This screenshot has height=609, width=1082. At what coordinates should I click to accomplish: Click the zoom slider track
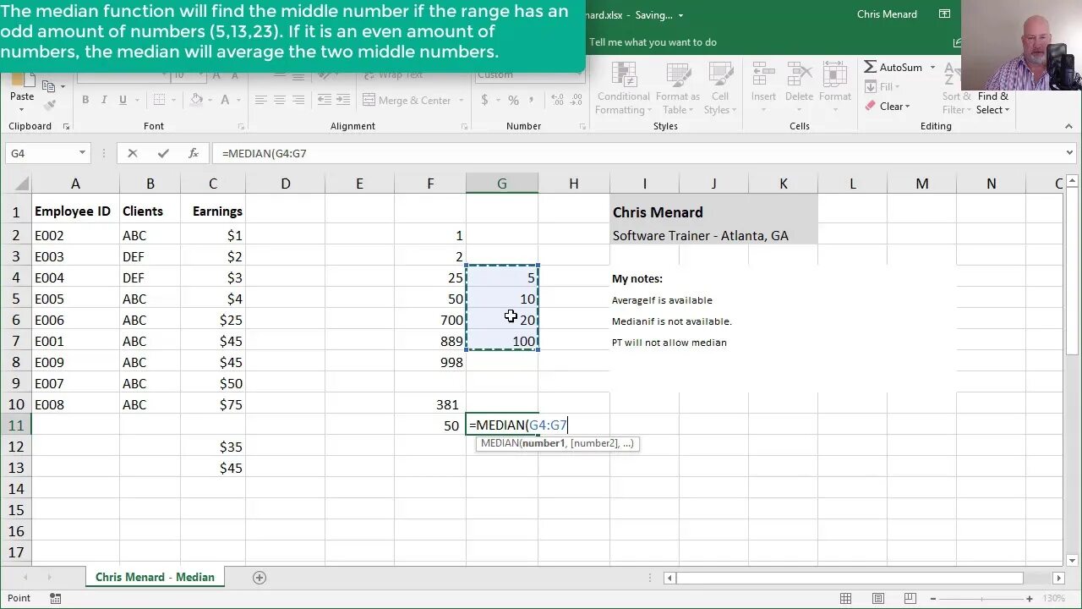(x=982, y=599)
